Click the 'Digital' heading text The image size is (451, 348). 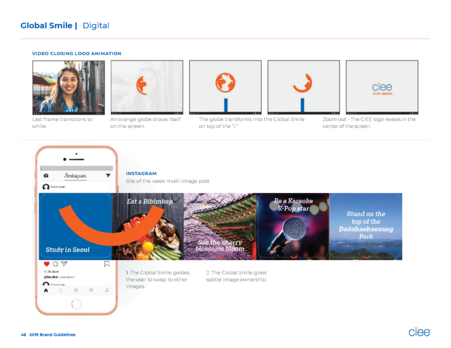96,26
